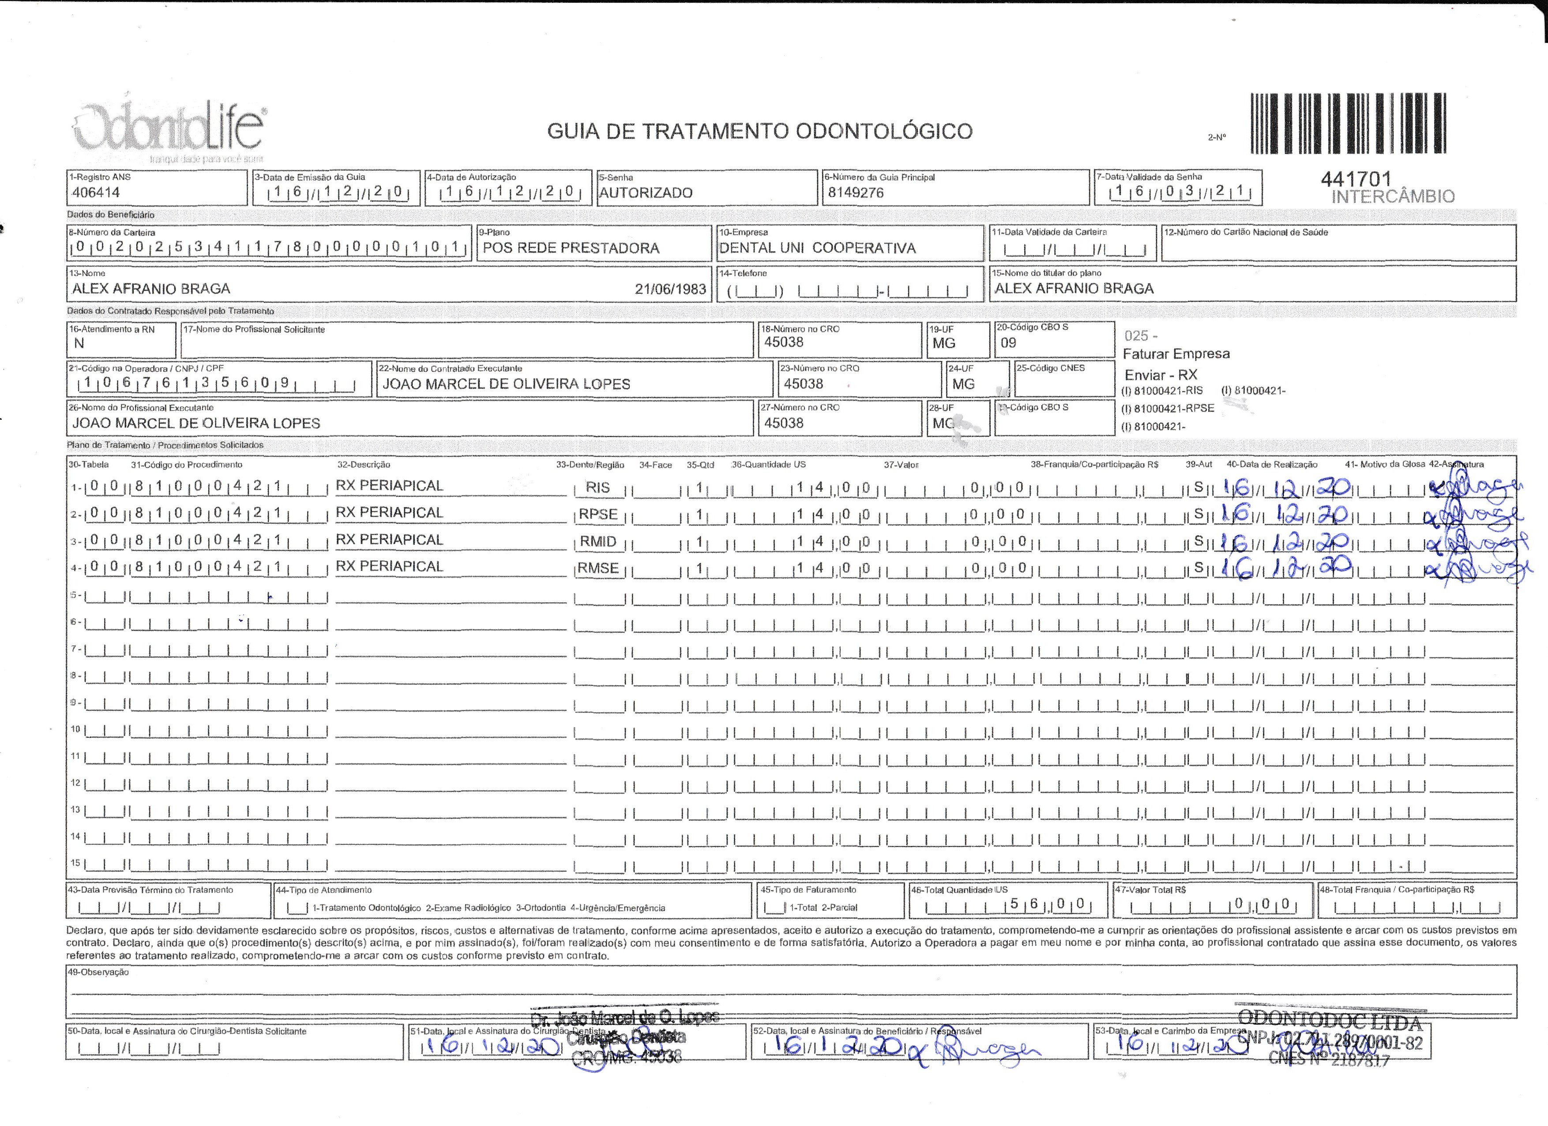1548x1126 pixels.
Task: Click the barcode at top right
Action: pos(1349,123)
